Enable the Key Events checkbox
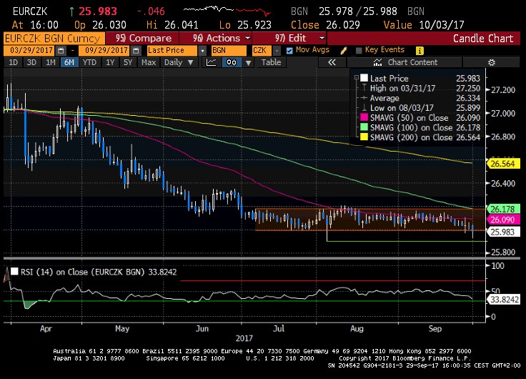Image resolution: width=526 pixels, height=379 pixels. pyautogui.click(x=357, y=51)
